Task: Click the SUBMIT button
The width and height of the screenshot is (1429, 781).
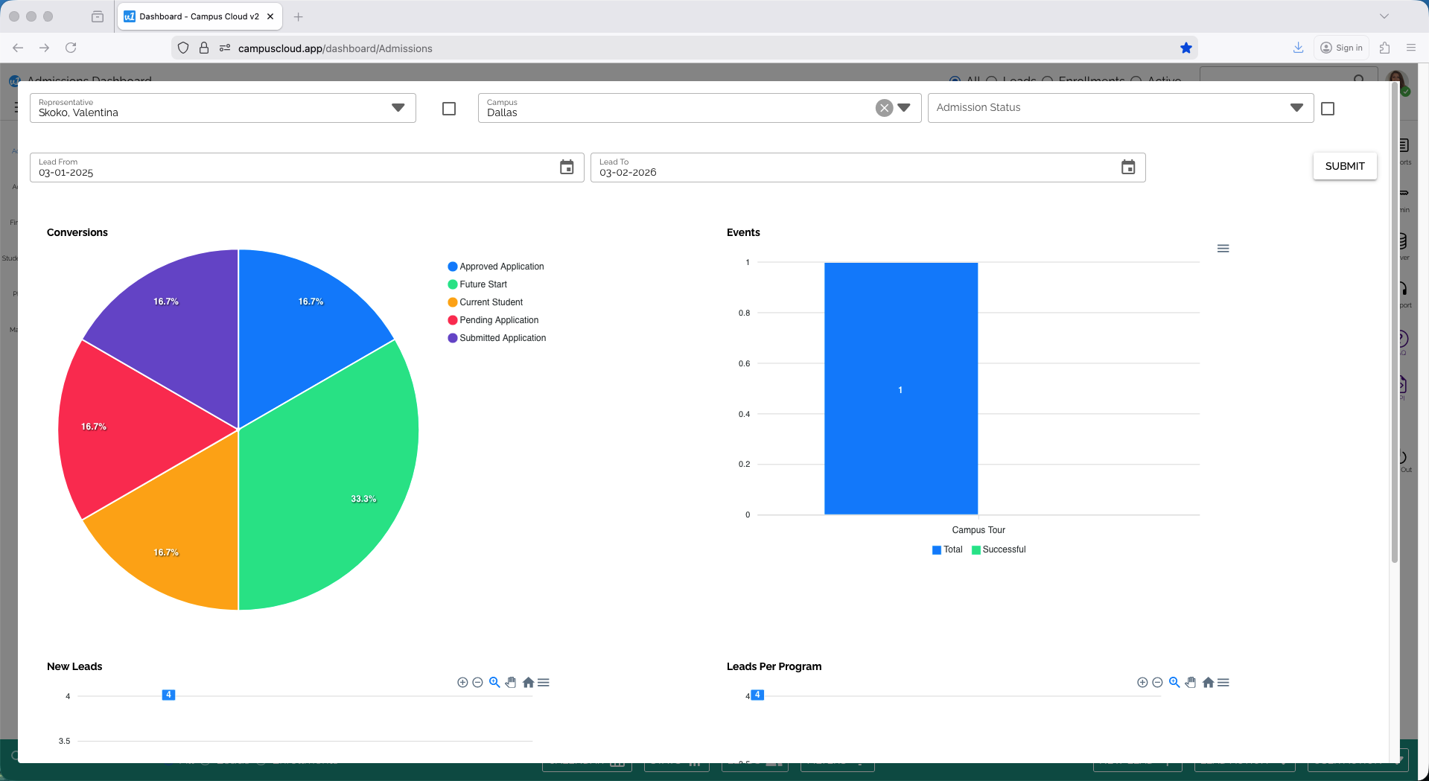Action: 1344,166
